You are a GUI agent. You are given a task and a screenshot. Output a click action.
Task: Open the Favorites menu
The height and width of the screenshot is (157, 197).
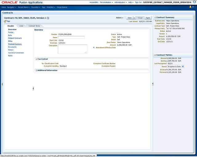[x=36, y=7]
